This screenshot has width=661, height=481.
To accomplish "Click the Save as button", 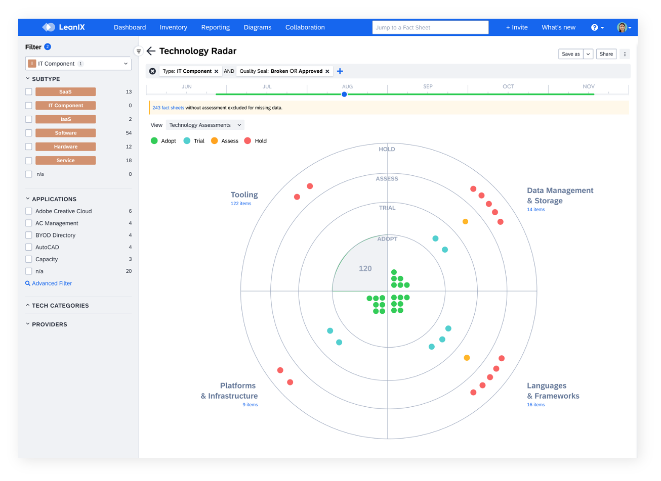I will pos(571,54).
